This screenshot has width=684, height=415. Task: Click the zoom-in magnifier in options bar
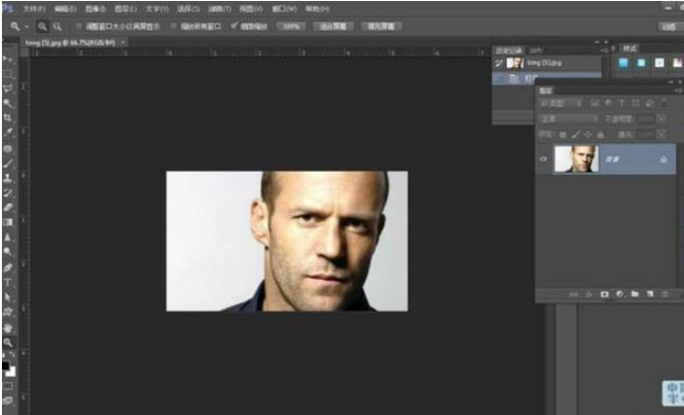(x=42, y=26)
